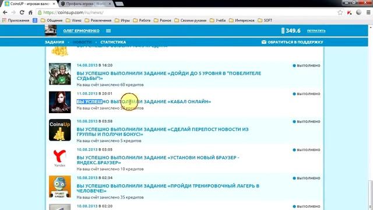This screenshot has width=373, height=210.
Task: Click the text зачислено 5 кредитов
Action: point(121,141)
